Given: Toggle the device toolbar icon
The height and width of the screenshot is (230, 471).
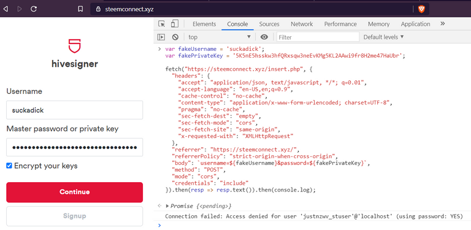Looking at the screenshot, I should (x=175, y=24).
